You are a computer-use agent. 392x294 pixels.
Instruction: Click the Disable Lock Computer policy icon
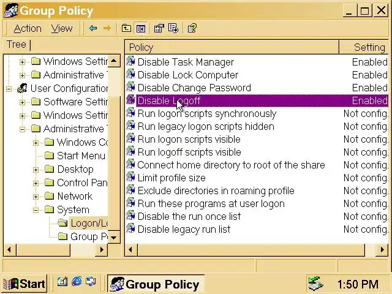pos(130,74)
